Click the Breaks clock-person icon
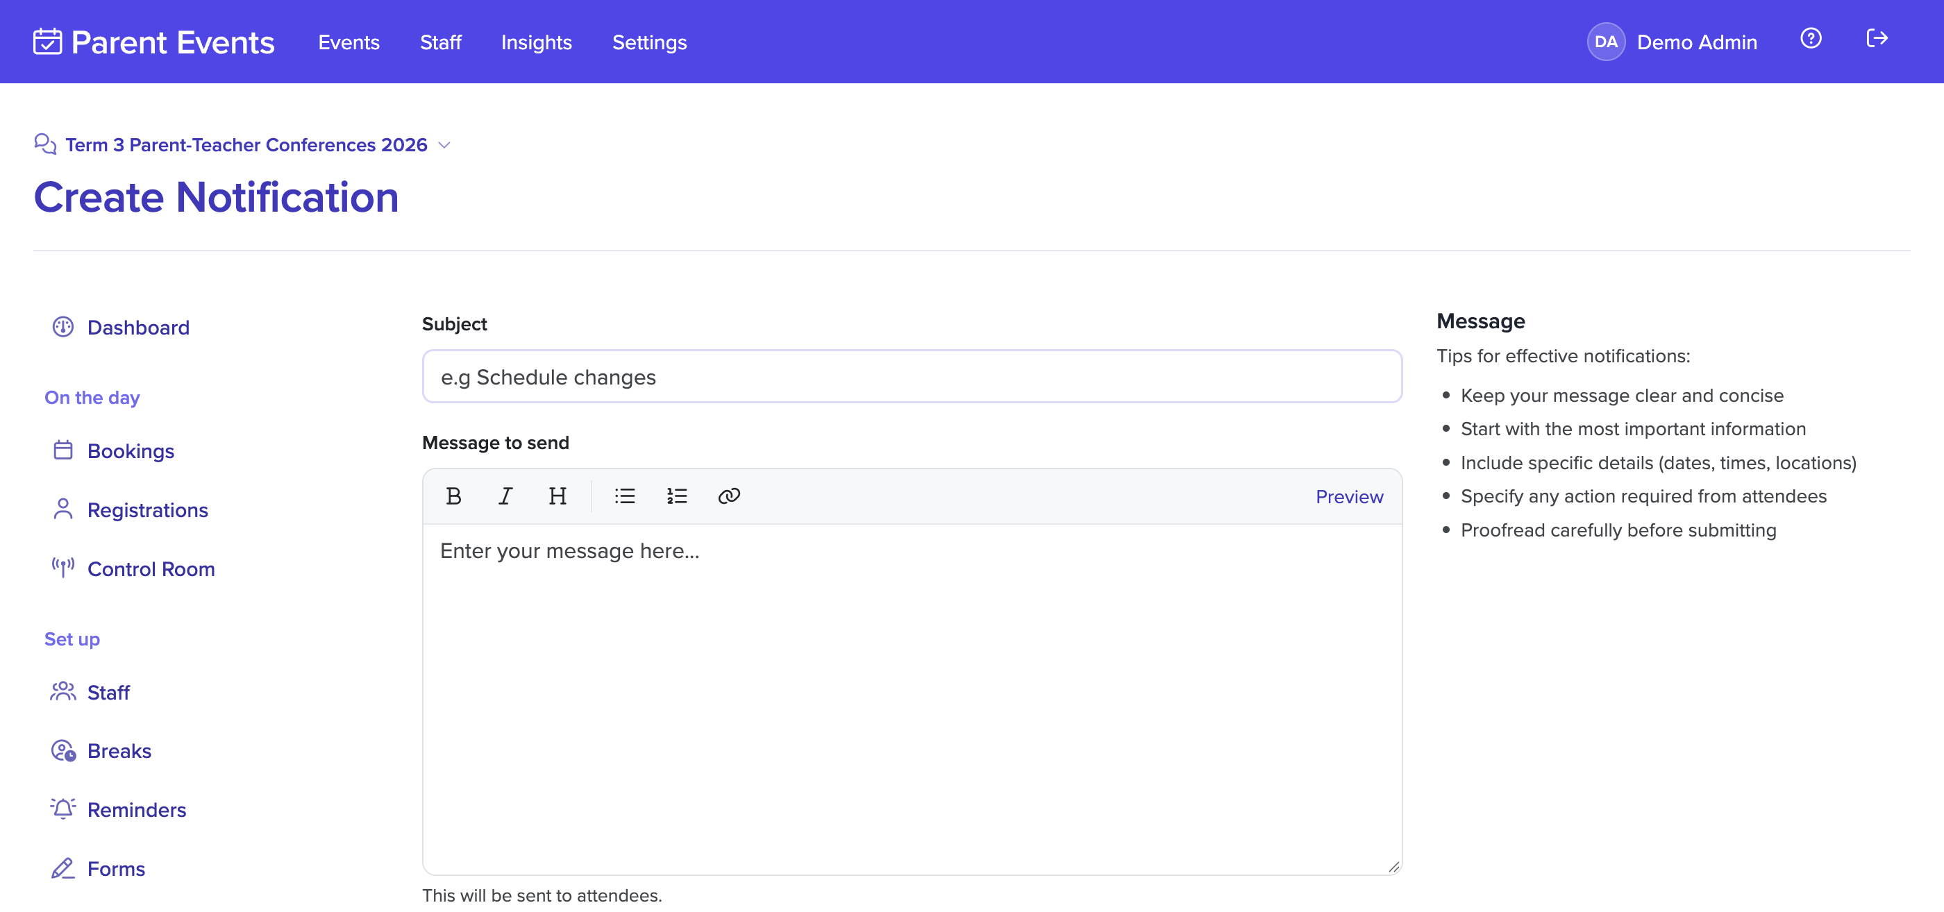Image resolution: width=1944 pixels, height=912 pixels. pos(63,750)
